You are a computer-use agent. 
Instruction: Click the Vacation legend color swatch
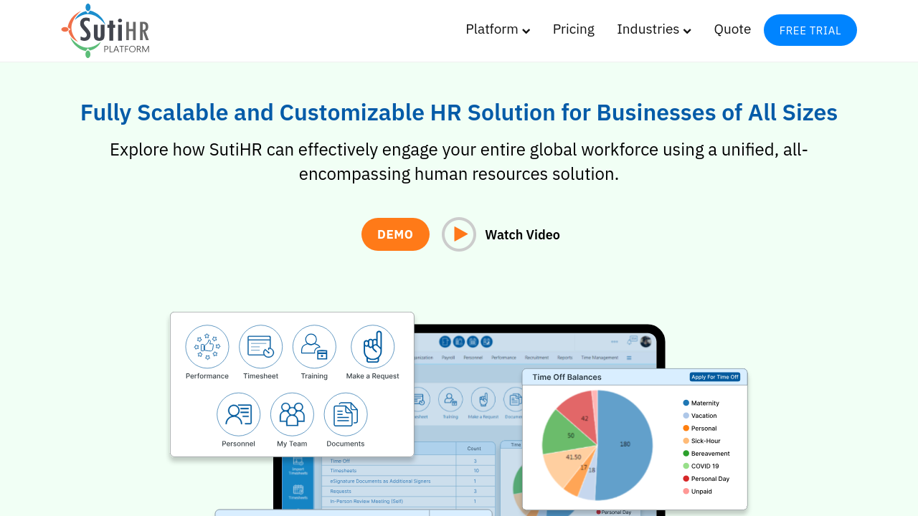tap(686, 416)
